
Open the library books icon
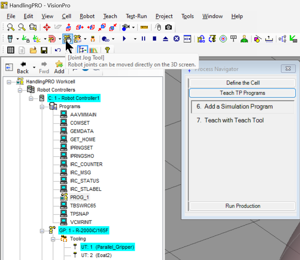coord(93,50)
